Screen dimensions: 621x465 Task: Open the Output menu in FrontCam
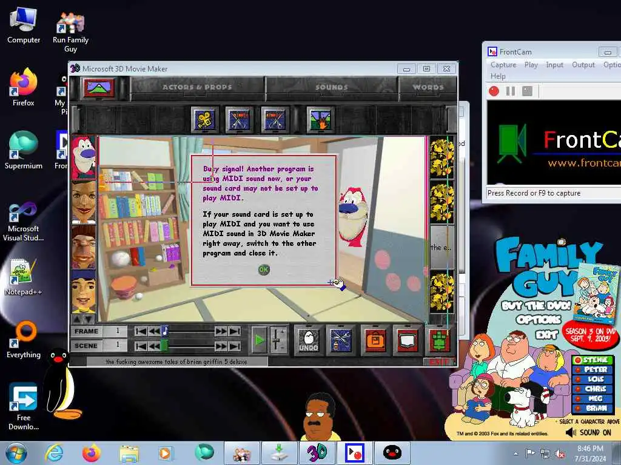tap(583, 65)
